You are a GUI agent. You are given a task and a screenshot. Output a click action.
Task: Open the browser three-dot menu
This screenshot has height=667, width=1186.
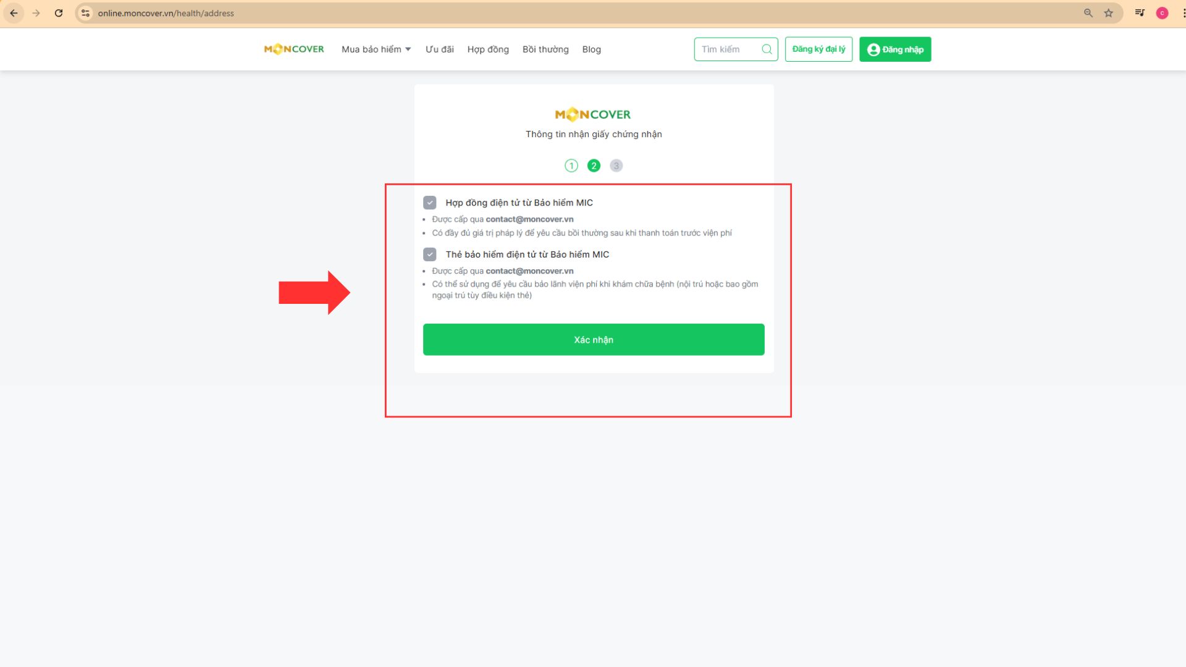1182,13
